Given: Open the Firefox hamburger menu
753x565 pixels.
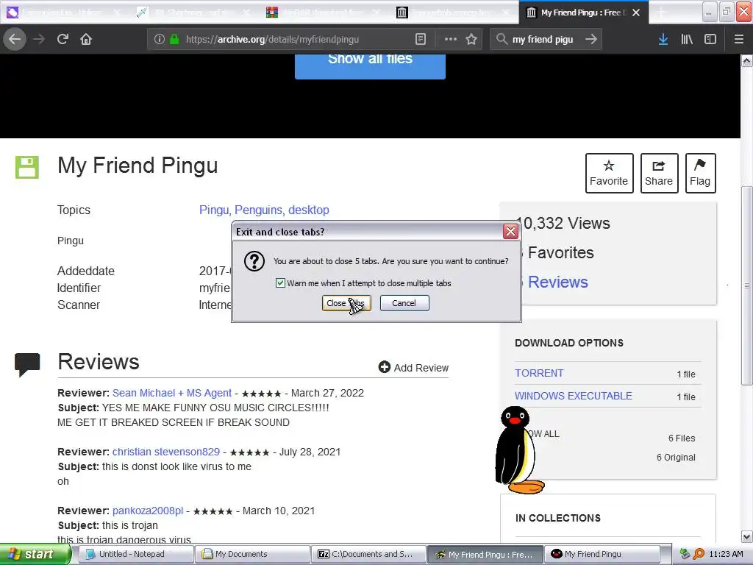Looking at the screenshot, I should pyautogui.click(x=739, y=40).
